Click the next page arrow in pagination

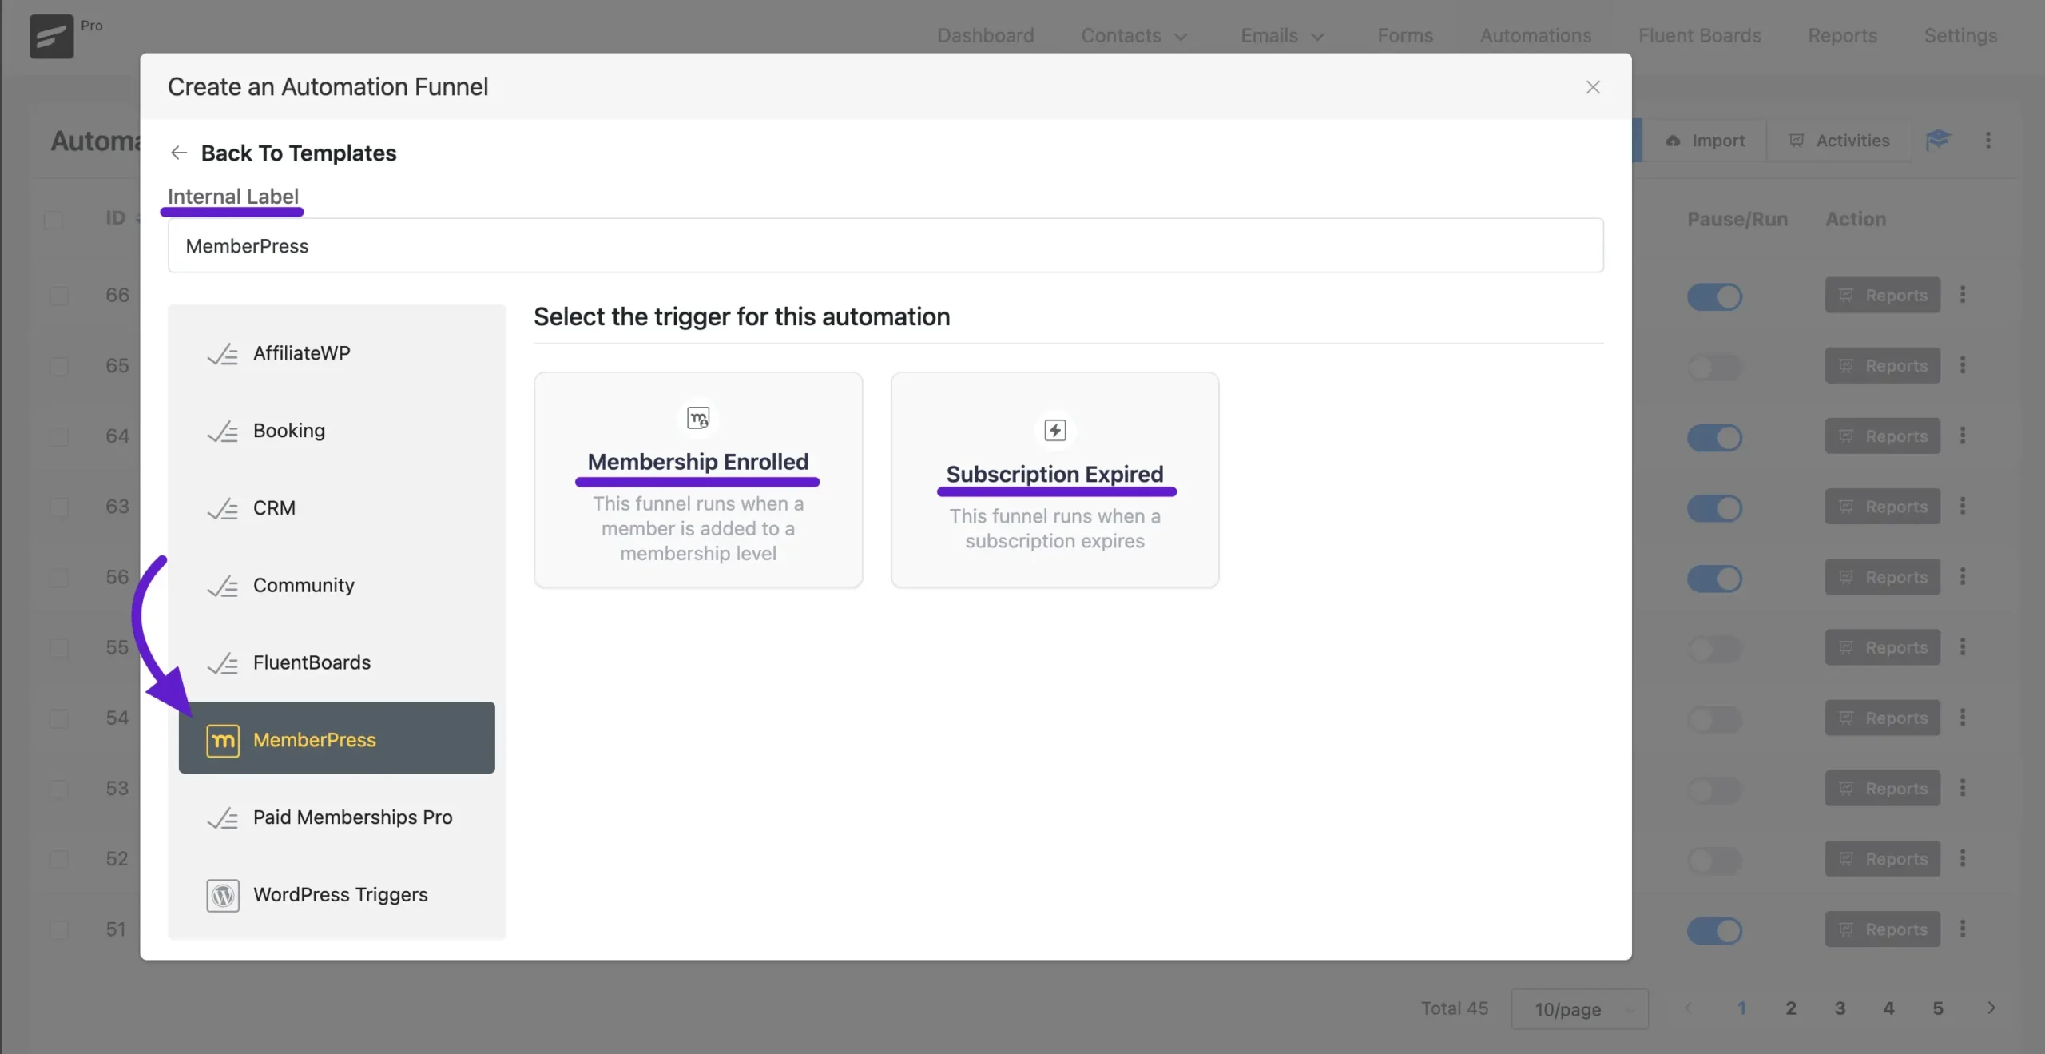(x=1991, y=1008)
